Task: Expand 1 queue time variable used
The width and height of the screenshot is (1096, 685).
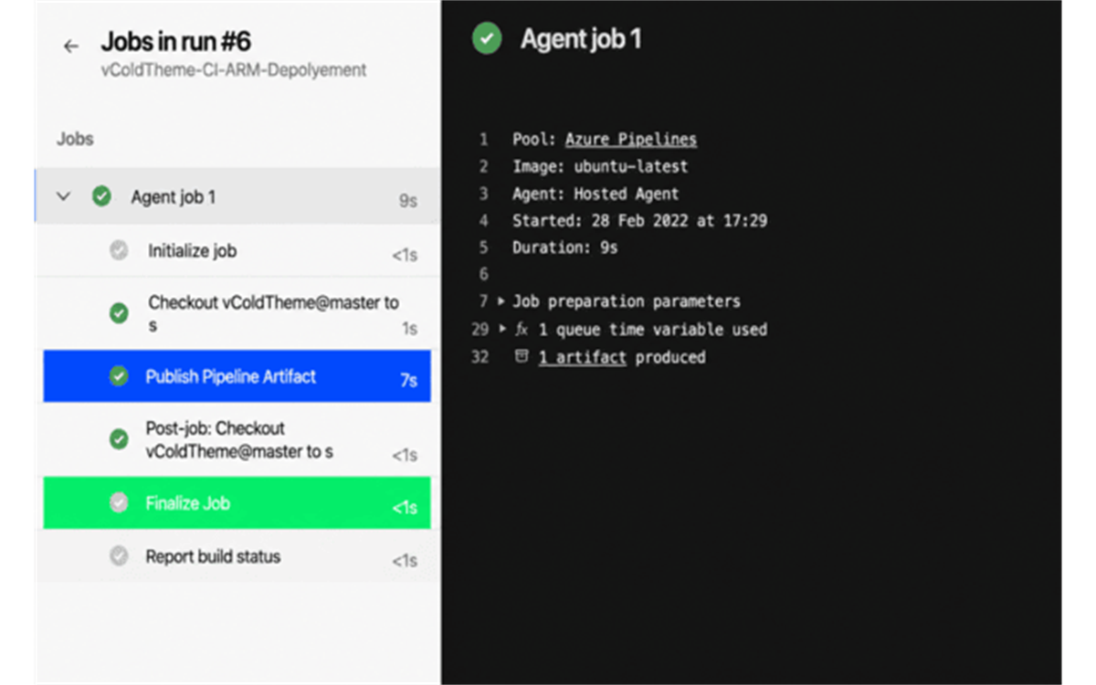Action: click(x=501, y=328)
